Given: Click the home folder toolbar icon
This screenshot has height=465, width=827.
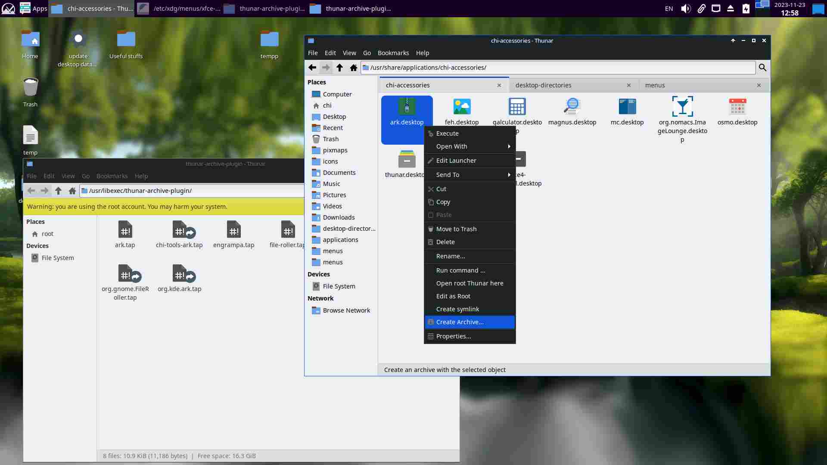Looking at the screenshot, I should (354, 68).
